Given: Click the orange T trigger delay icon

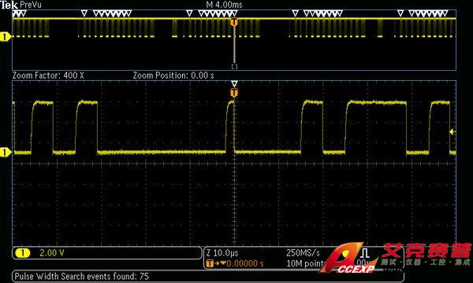Looking at the screenshot, I should tap(210, 264).
